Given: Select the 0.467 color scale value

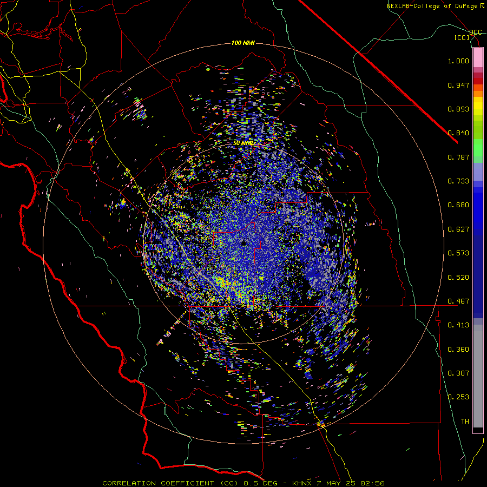Looking at the screenshot, I should click(458, 301).
